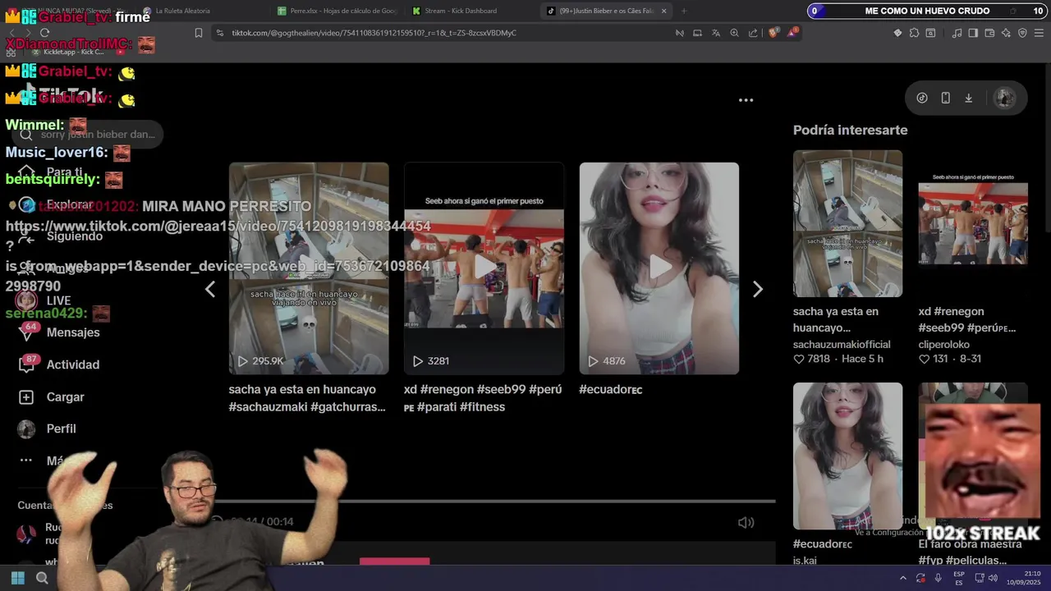Close the Justin Bieber TikTok tab
The width and height of the screenshot is (1051, 591).
click(x=664, y=11)
